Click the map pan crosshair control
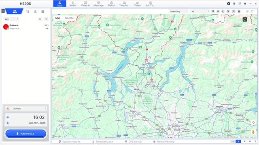Image resolution: width=259 pixels, height=145 pixels. (x=253, y=122)
